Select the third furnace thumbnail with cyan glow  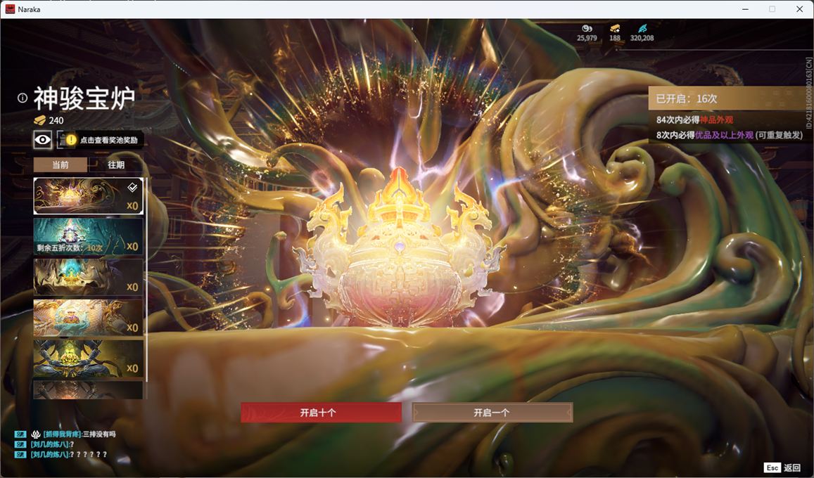[x=88, y=277]
